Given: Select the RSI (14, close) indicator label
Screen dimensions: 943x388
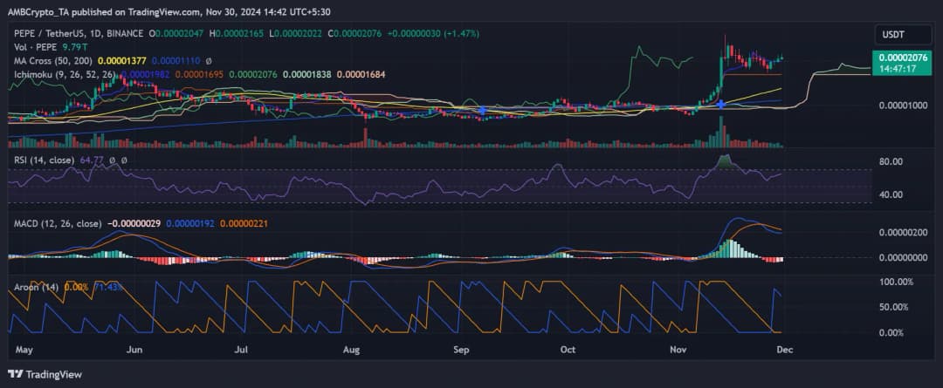Looking at the screenshot, I should coord(43,160).
